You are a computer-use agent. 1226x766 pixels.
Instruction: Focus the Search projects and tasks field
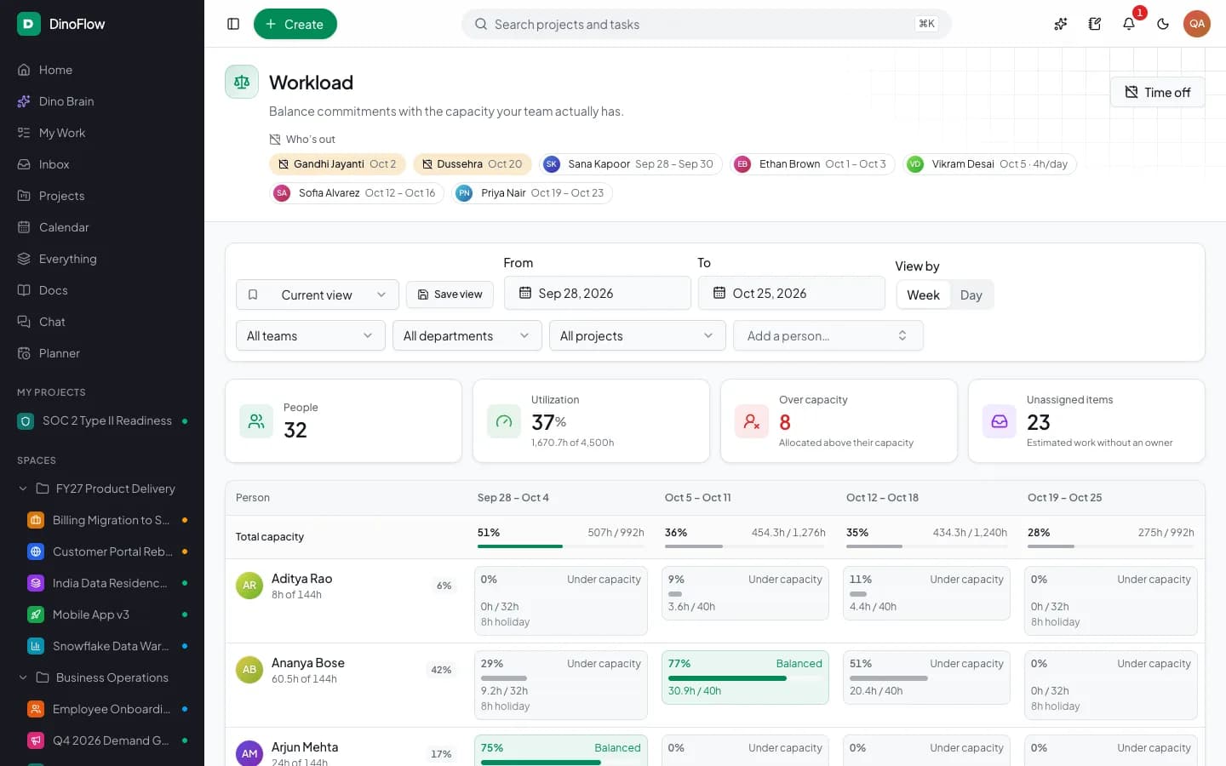pos(707,24)
